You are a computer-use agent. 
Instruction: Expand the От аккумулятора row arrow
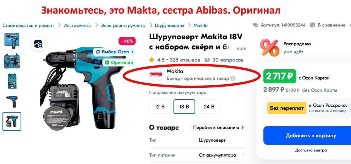243,155
